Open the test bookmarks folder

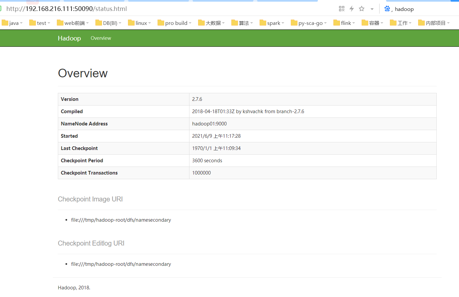pyautogui.click(x=40, y=23)
